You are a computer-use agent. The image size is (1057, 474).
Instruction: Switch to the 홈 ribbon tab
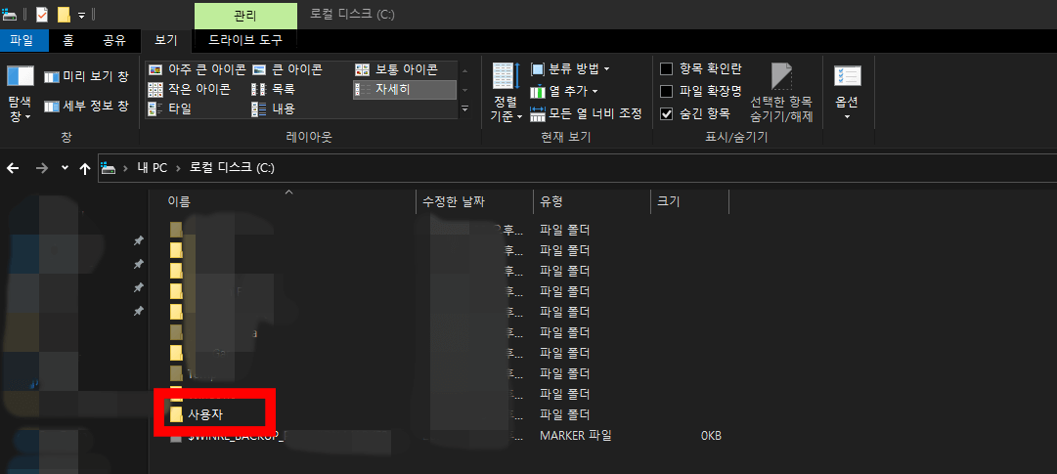point(68,40)
